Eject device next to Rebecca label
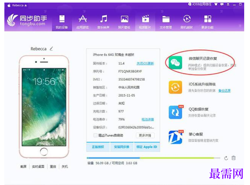Viewport: 250px width, 185px height. [25, 5]
